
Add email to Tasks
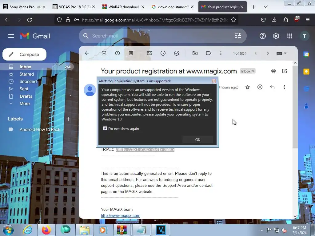click(177, 53)
